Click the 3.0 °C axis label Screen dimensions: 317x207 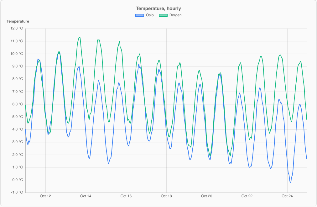(x=18, y=142)
